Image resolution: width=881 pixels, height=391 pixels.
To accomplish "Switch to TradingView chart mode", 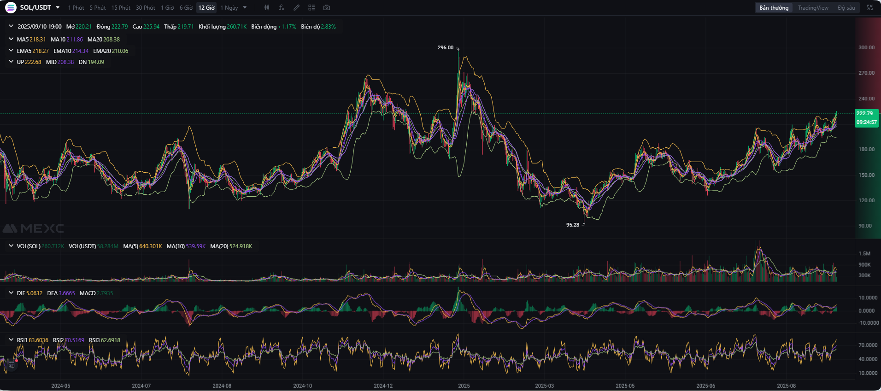I will pyautogui.click(x=813, y=8).
